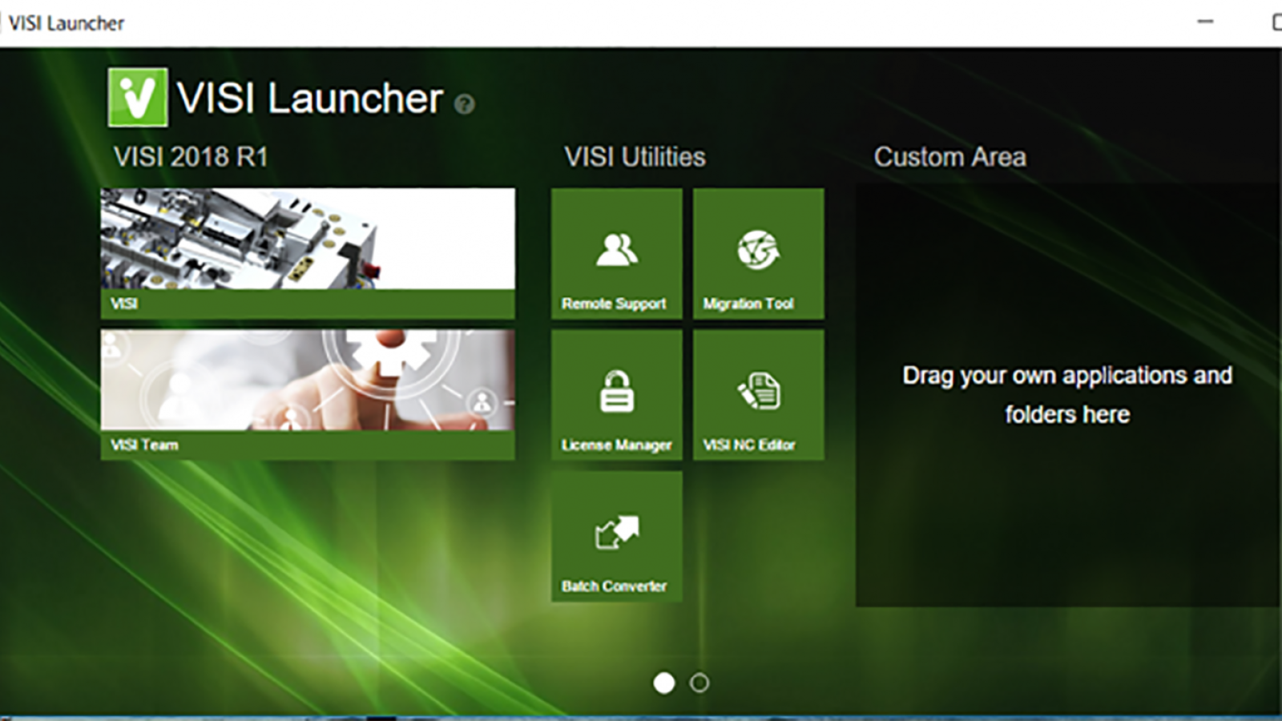The width and height of the screenshot is (1282, 721).
Task: Switch to the second page indicator dot
Action: tap(699, 683)
